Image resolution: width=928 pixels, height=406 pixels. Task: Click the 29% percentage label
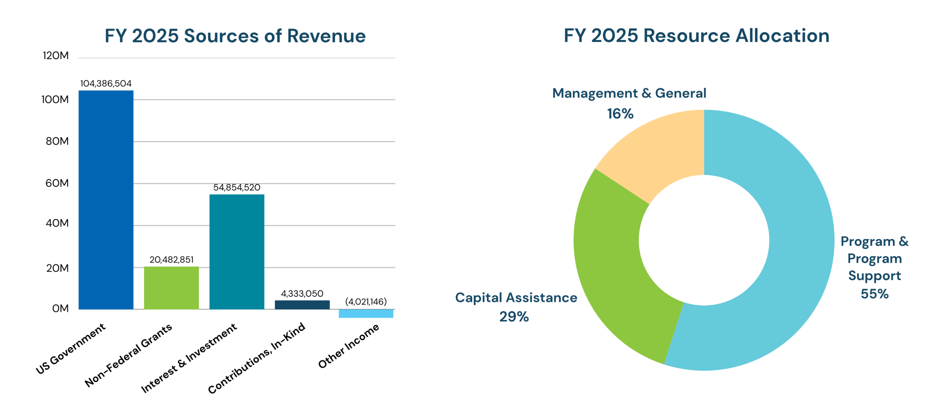tap(514, 317)
